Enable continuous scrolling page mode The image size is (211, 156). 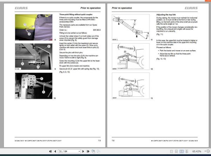click(176, 151)
